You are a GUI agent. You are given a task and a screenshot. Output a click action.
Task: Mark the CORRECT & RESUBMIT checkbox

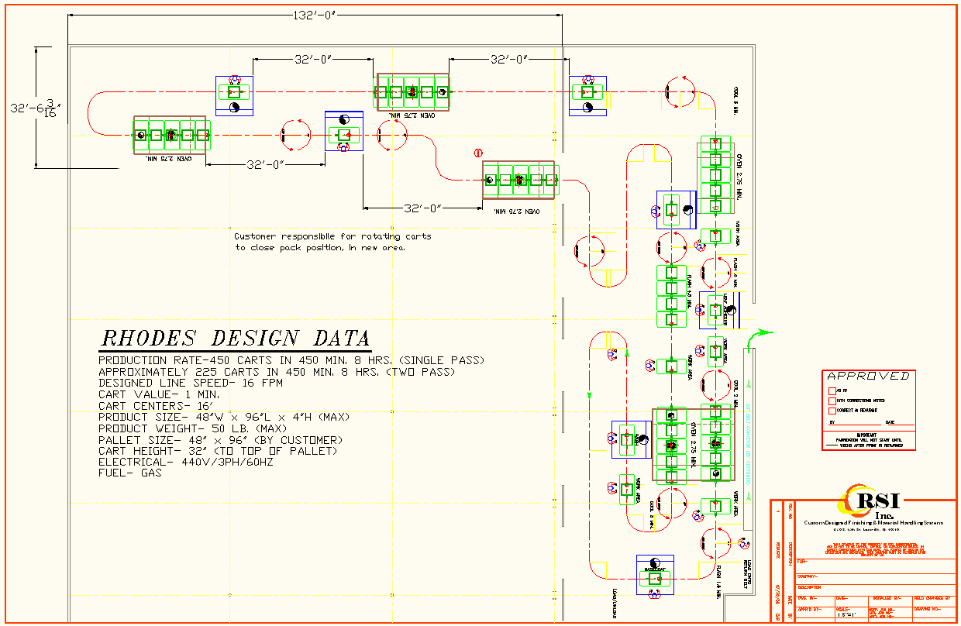(x=832, y=410)
